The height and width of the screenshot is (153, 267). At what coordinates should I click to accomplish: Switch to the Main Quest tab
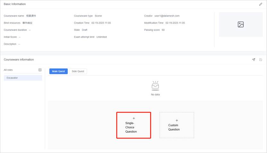58,71
